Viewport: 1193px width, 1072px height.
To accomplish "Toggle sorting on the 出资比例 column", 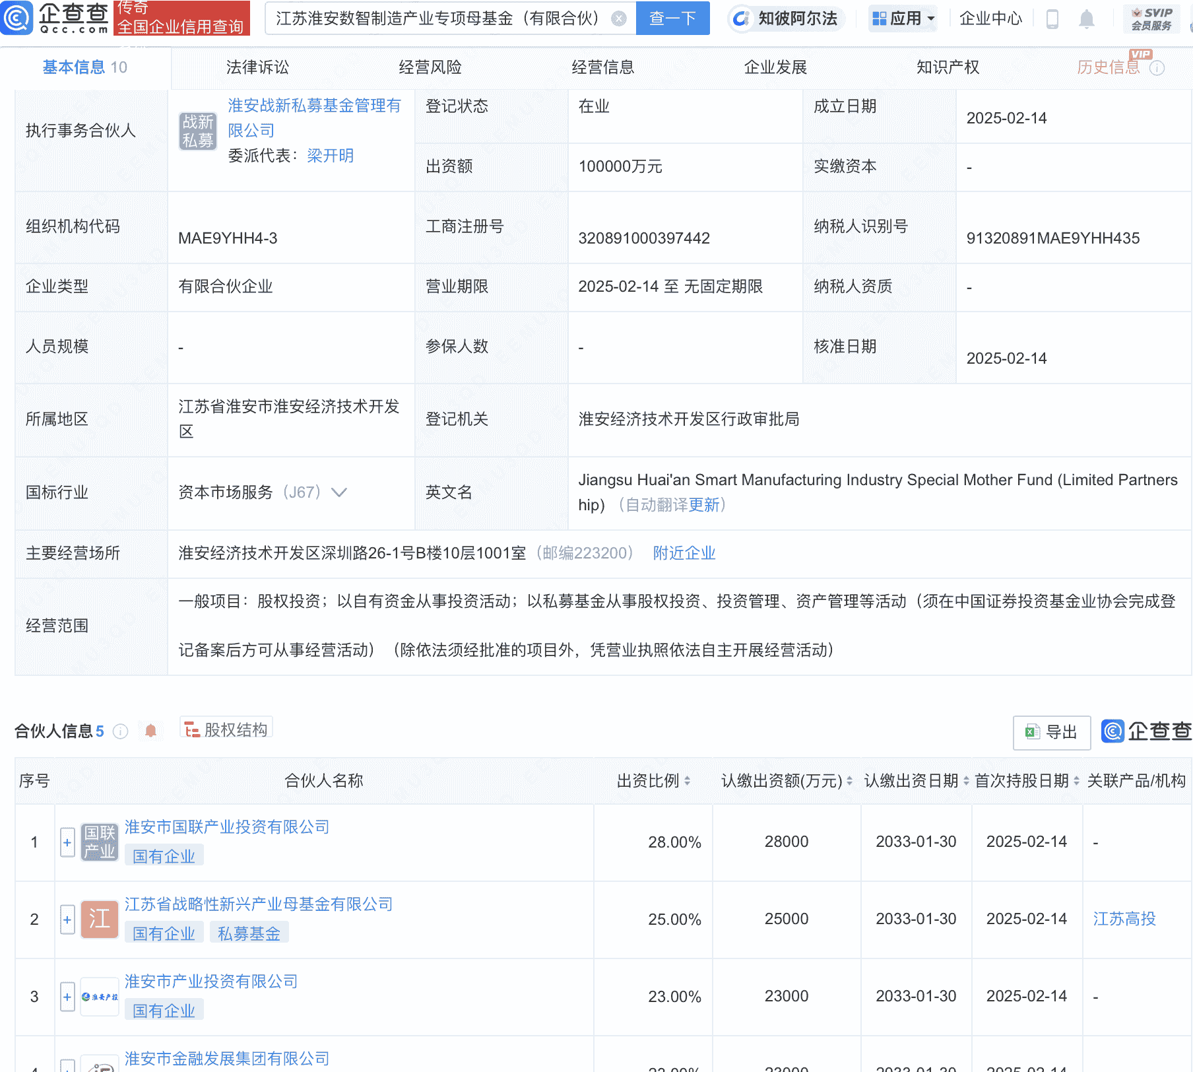I will (x=688, y=780).
